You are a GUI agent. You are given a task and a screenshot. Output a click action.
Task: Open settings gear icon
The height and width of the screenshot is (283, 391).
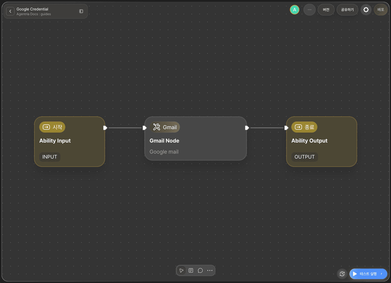tap(366, 10)
